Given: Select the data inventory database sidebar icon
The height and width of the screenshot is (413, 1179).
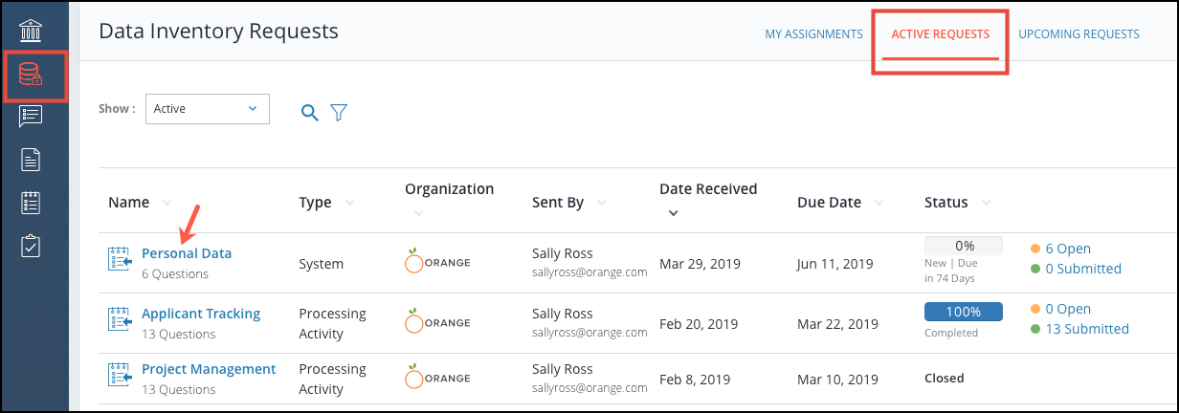Looking at the screenshot, I should [x=31, y=73].
